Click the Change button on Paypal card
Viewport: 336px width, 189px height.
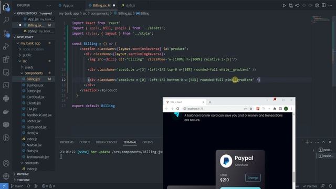[x=253, y=177]
